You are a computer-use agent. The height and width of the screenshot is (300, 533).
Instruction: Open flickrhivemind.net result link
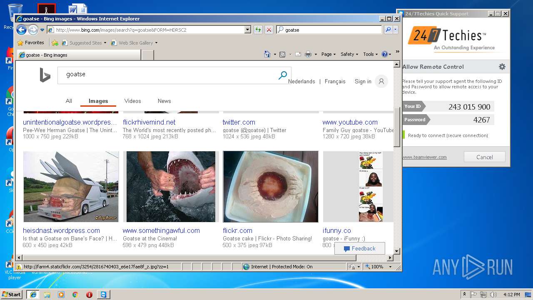(x=149, y=122)
